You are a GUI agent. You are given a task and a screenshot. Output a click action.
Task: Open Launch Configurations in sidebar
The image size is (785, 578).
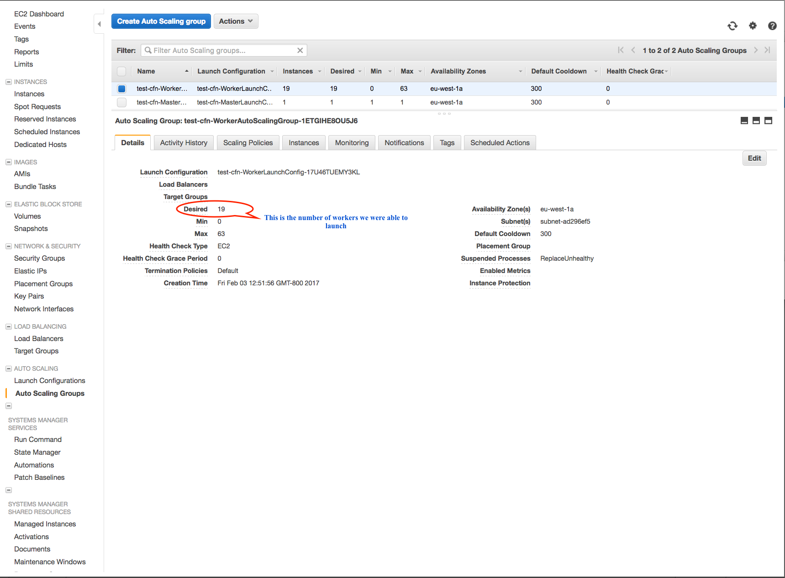(x=50, y=380)
